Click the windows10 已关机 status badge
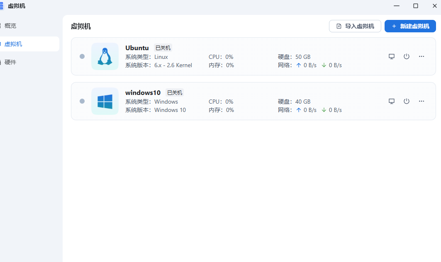Viewport: 441px width, 262px height. [x=175, y=93]
